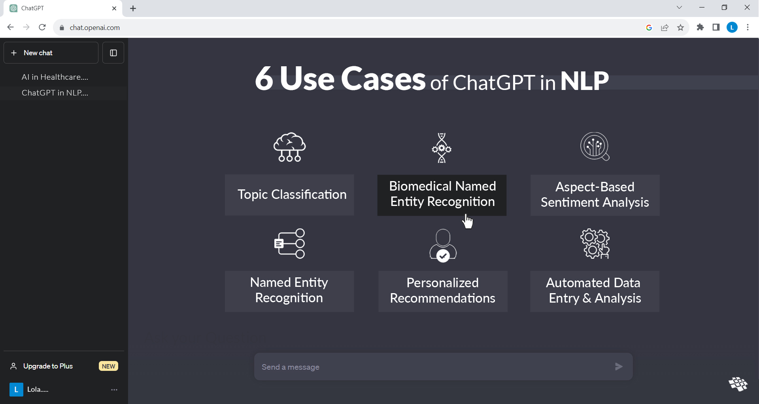Image resolution: width=759 pixels, height=404 pixels.
Task: Open options for Lola via the ellipsis
Action: [114, 389]
